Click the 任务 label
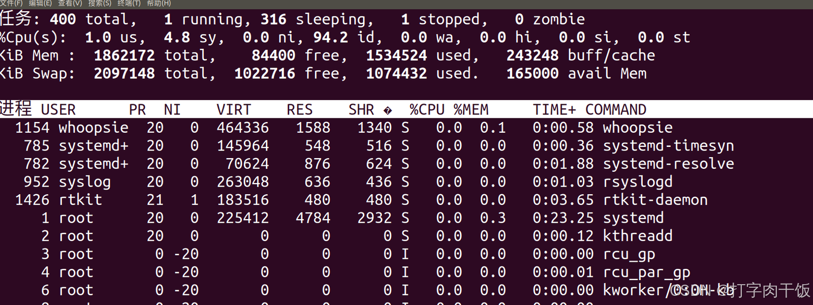813x305 pixels. click(x=18, y=18)
